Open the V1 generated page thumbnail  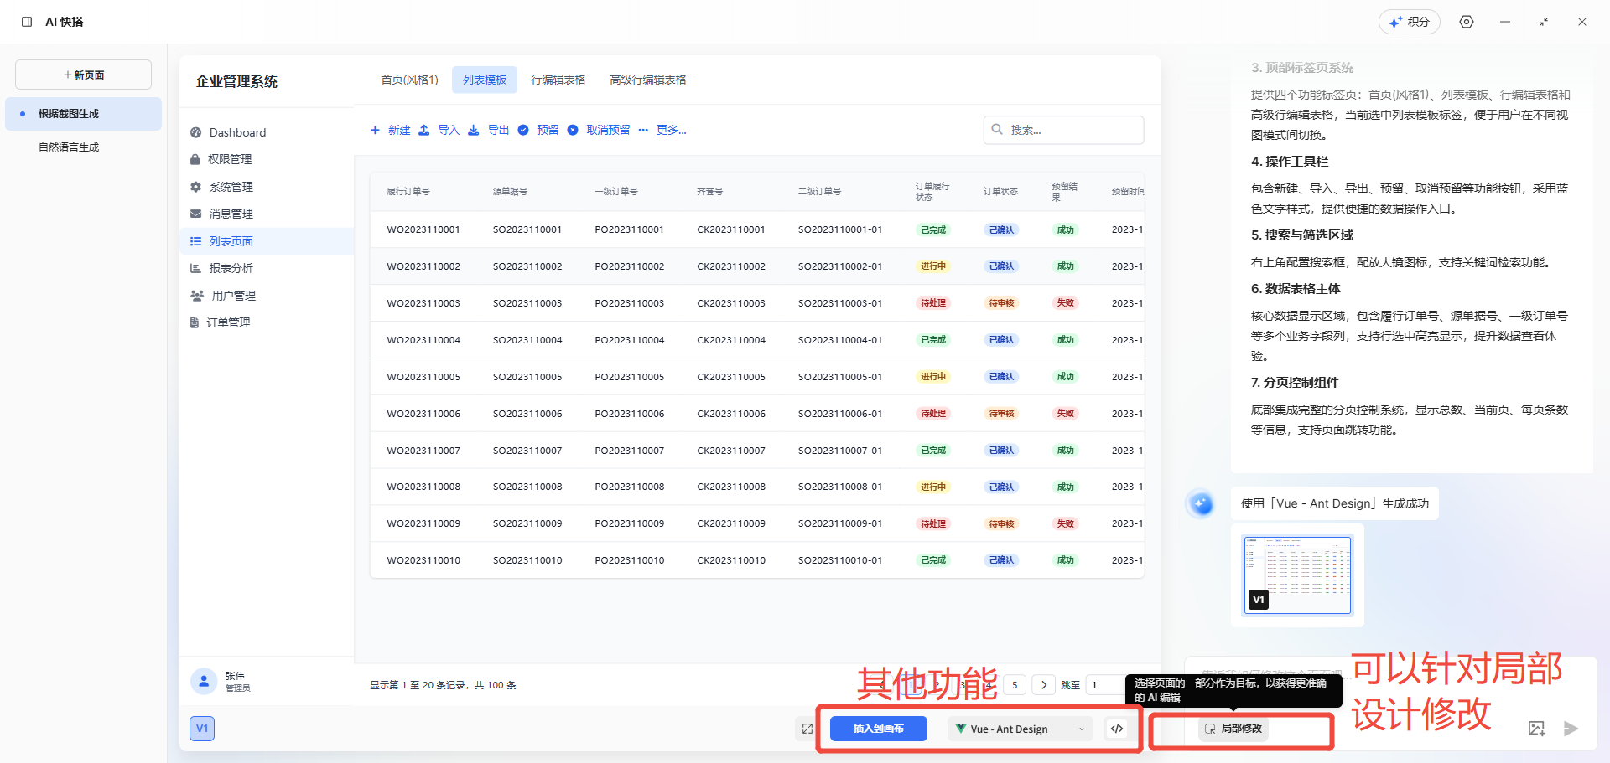pyautogui.click(x=1297, y=575)
